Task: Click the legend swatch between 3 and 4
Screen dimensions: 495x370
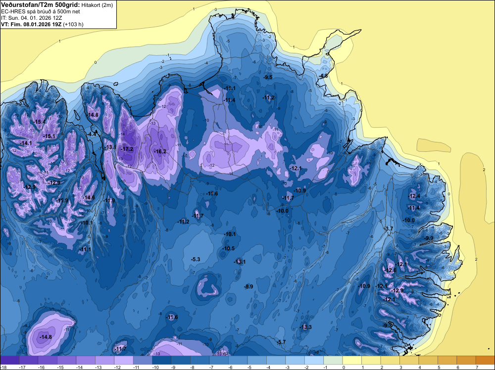Action: (409, 360)
